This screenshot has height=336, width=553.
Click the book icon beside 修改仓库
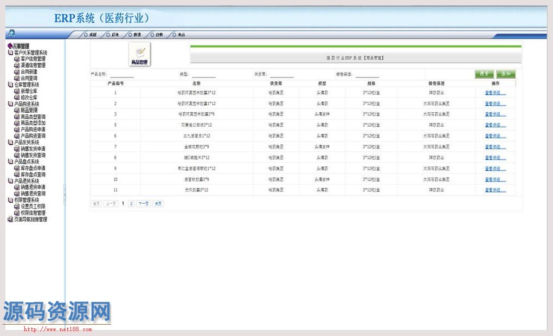tap(17, 98)
